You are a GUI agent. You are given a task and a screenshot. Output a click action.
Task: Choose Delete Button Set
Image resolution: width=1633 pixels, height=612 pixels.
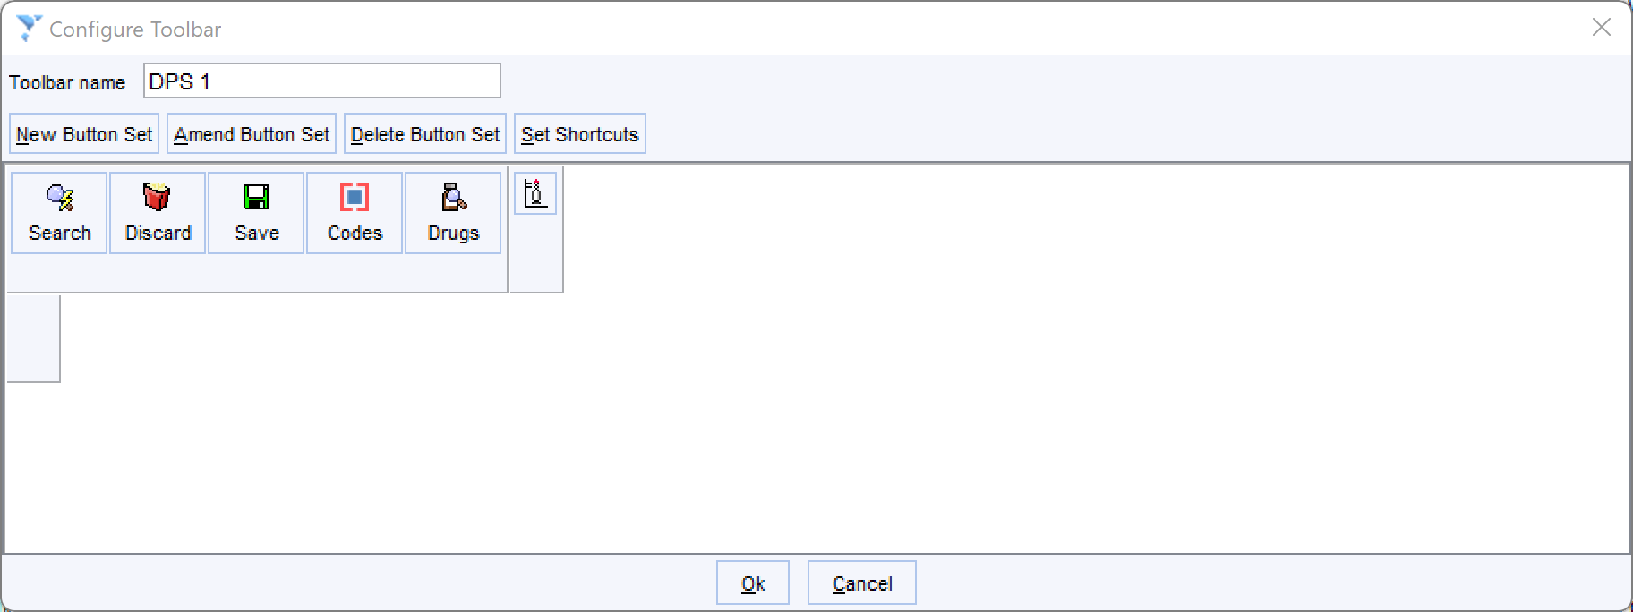coord(425,133)
